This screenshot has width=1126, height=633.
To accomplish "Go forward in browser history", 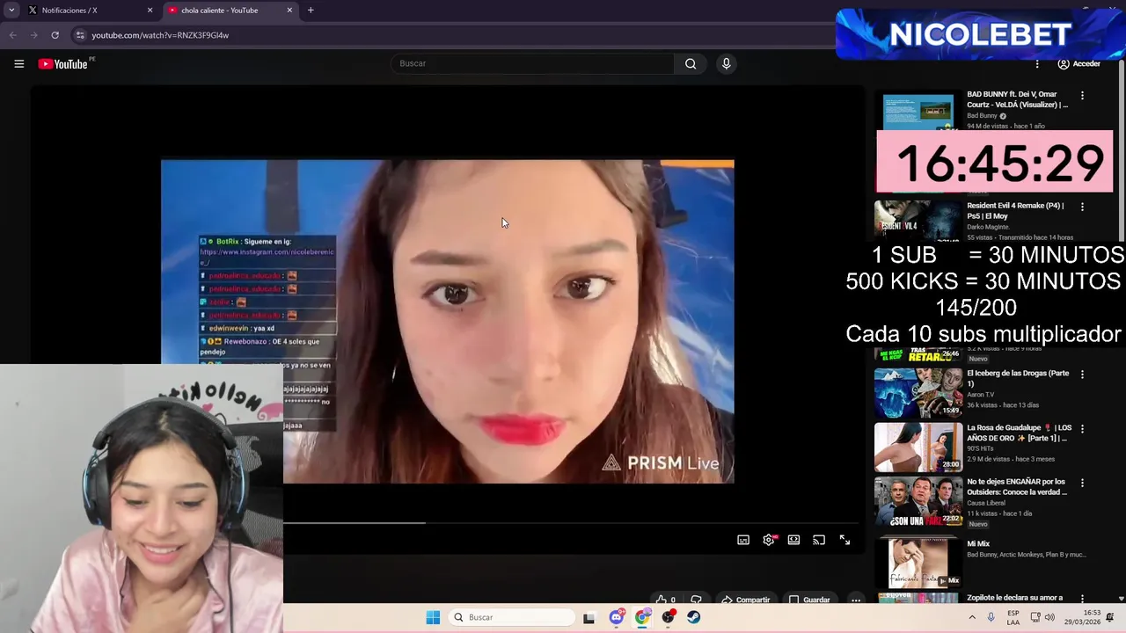I will tap(33, 35).
